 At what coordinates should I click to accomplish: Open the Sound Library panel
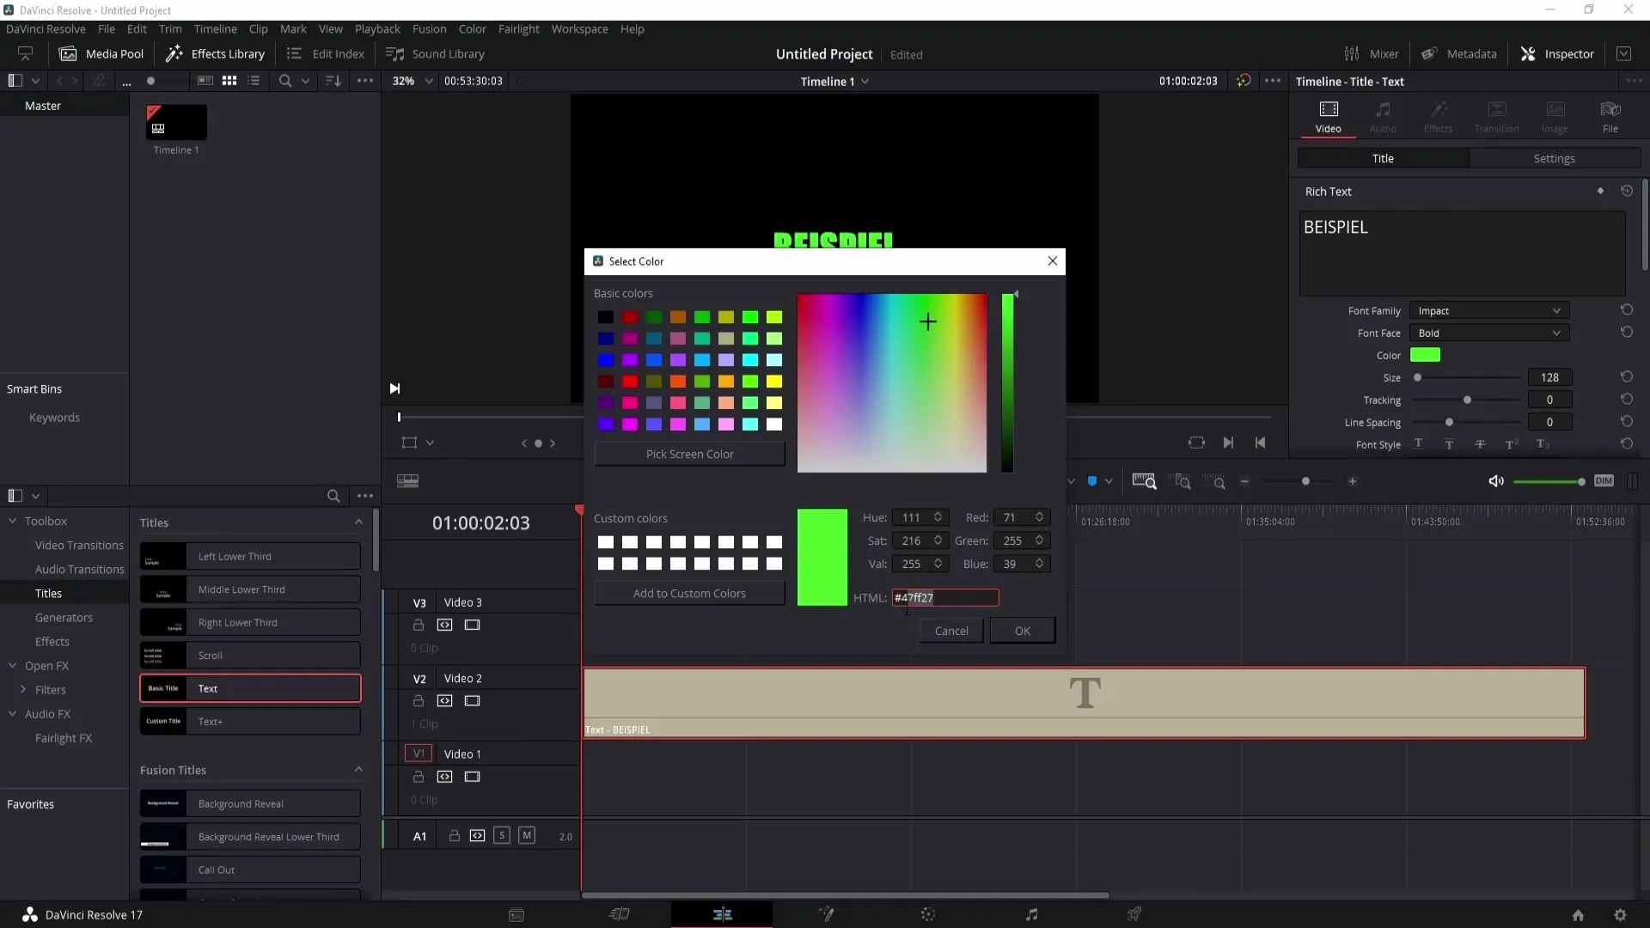pos(449,53)
